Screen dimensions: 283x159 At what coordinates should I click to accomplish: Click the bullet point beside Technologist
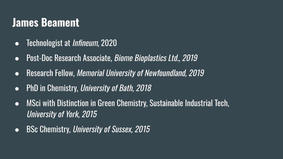[x=17, y=43]
